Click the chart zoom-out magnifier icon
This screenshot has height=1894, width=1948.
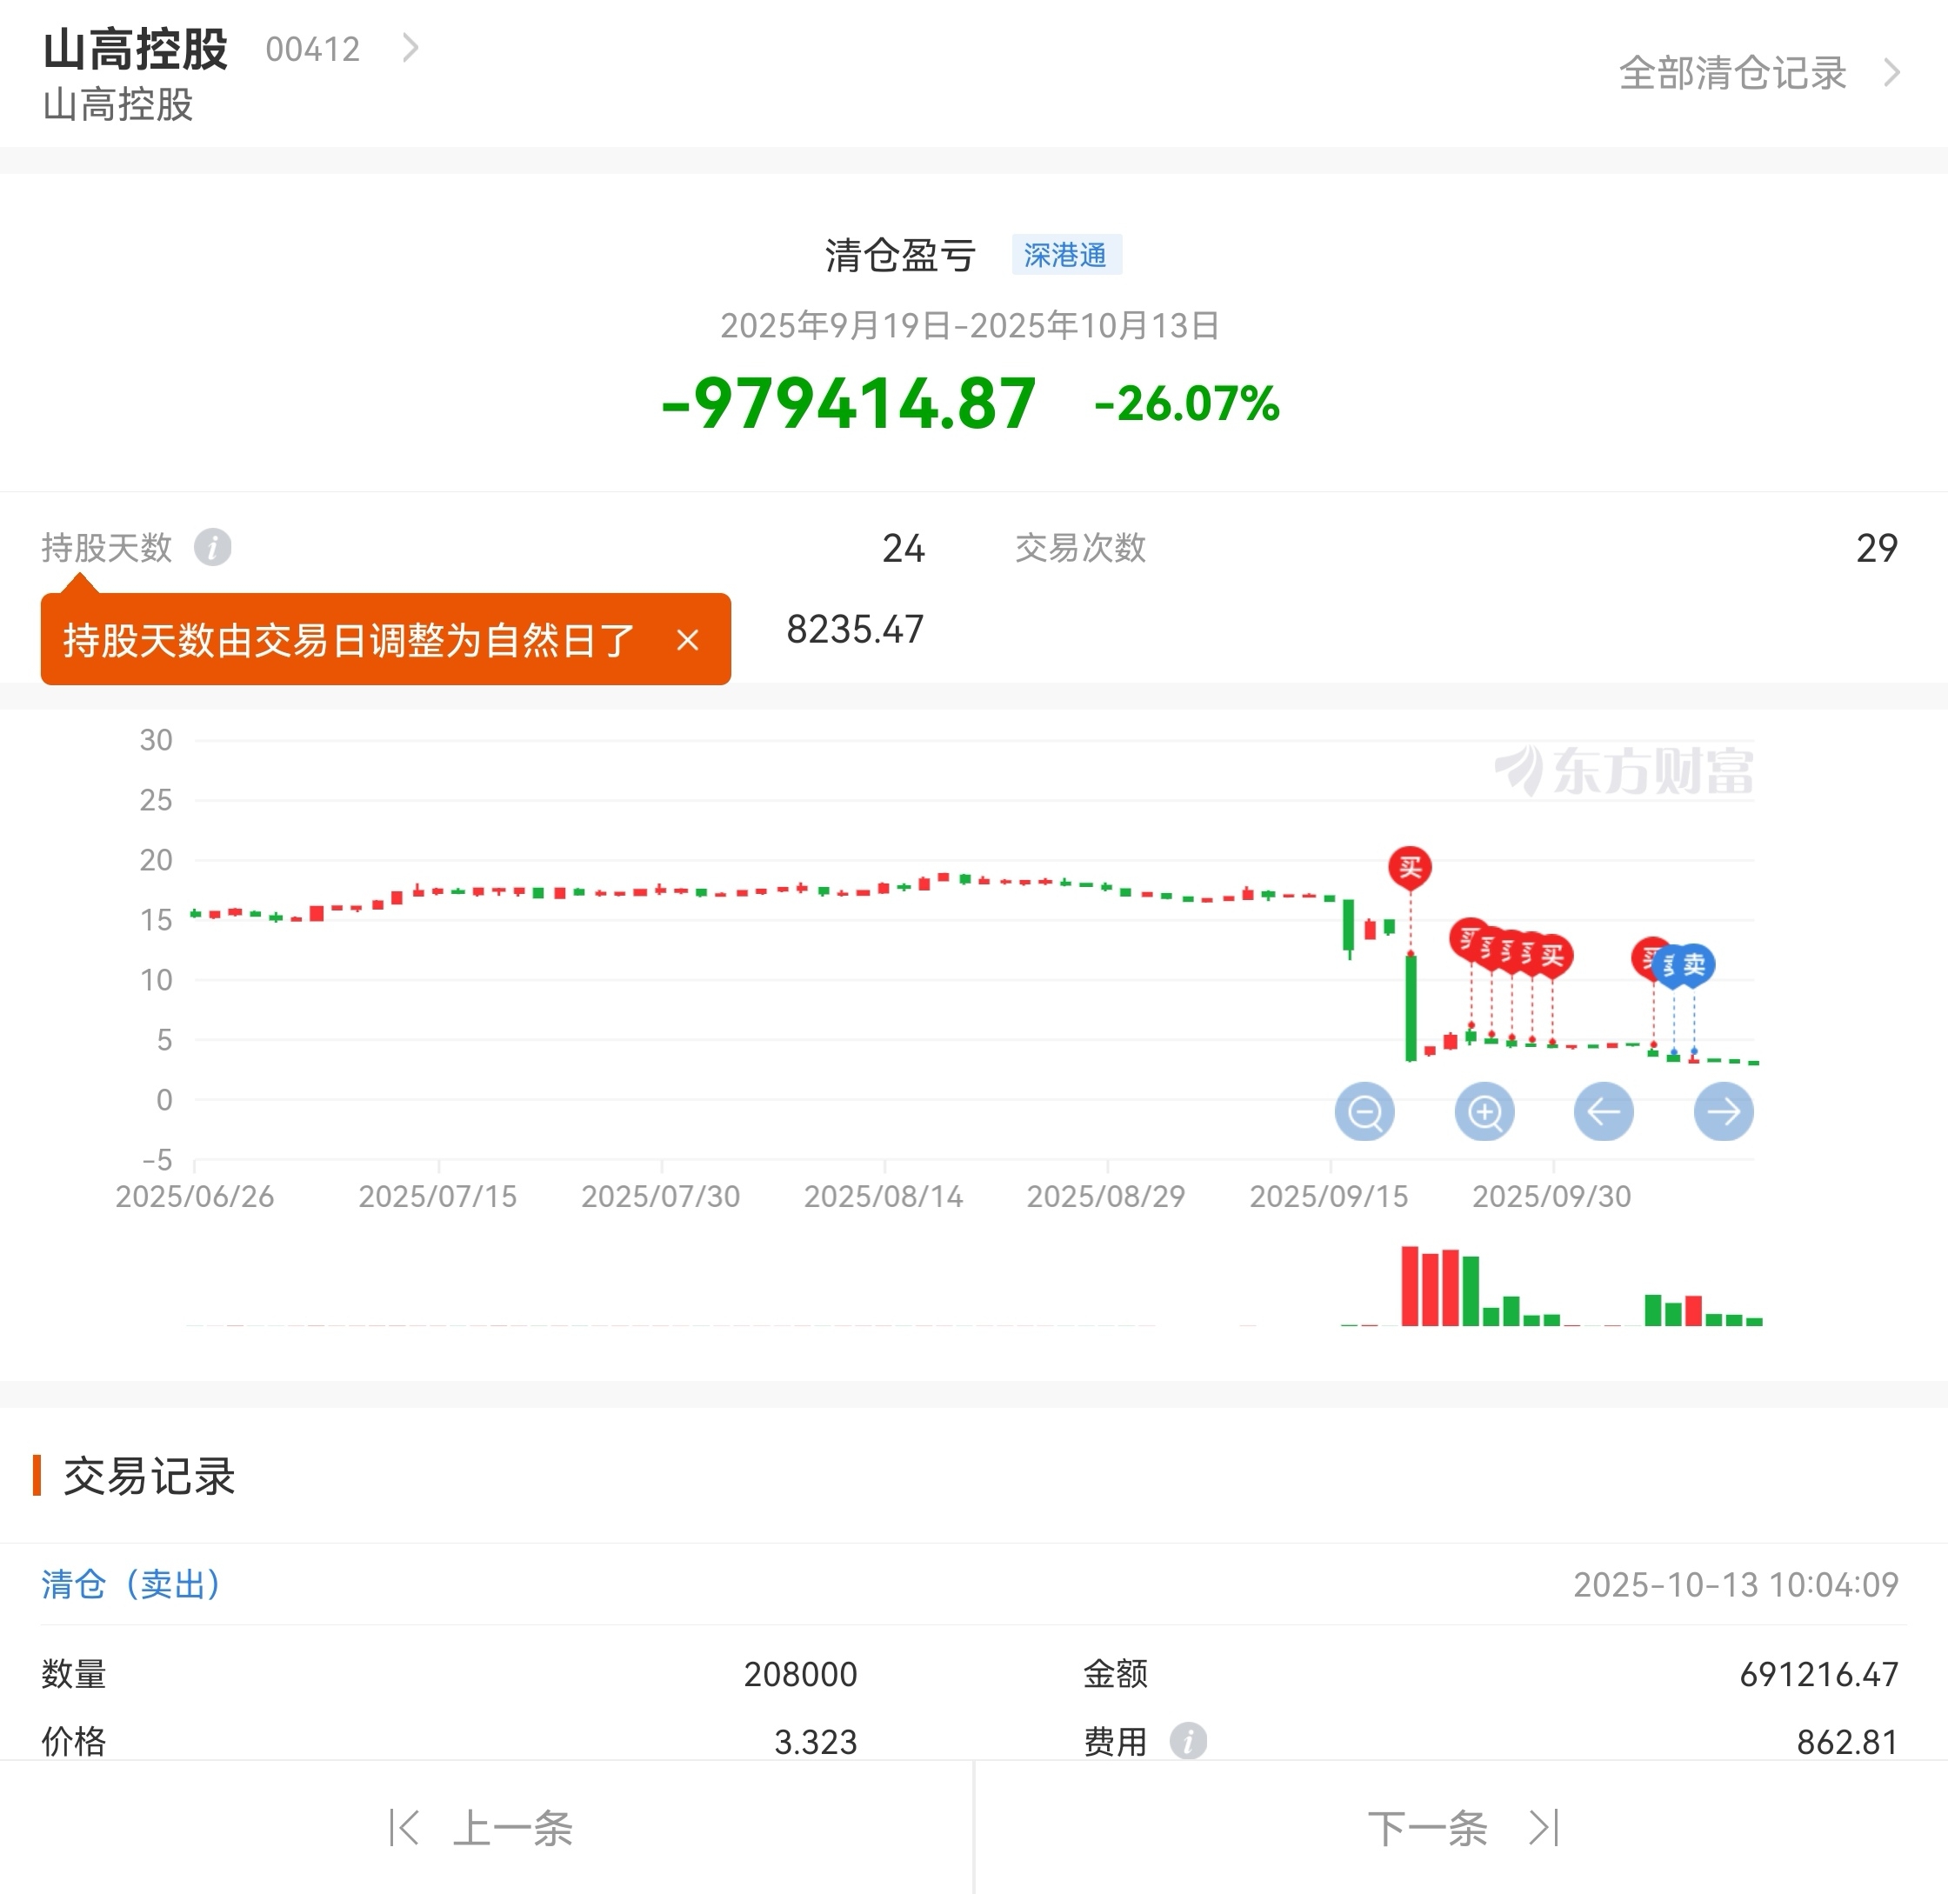(1364, 1111)
